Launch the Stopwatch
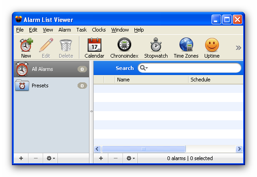The image size is (257, 177). click(x=156, y=48)
